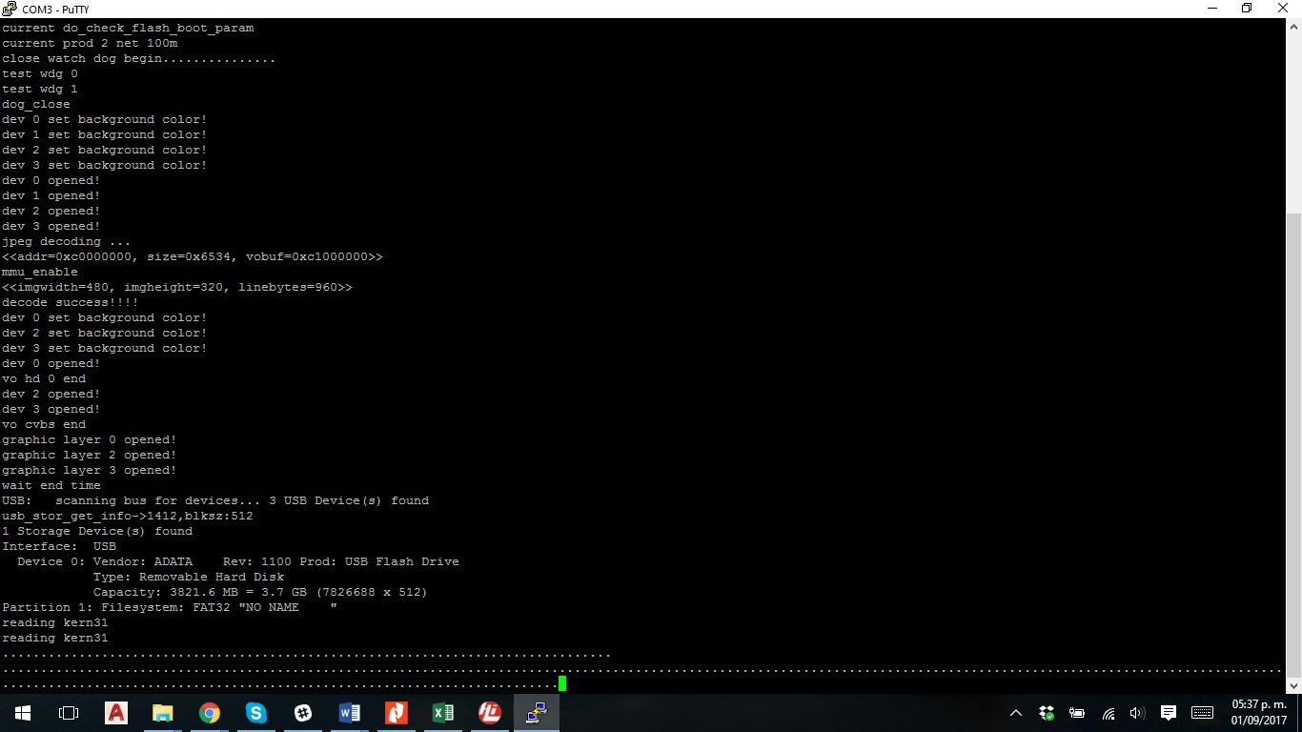Screen dimensions: 1302x732
Task: Click line 'usb_stor_get_info->1412,blksz:512'
Action: pos(128,516)
